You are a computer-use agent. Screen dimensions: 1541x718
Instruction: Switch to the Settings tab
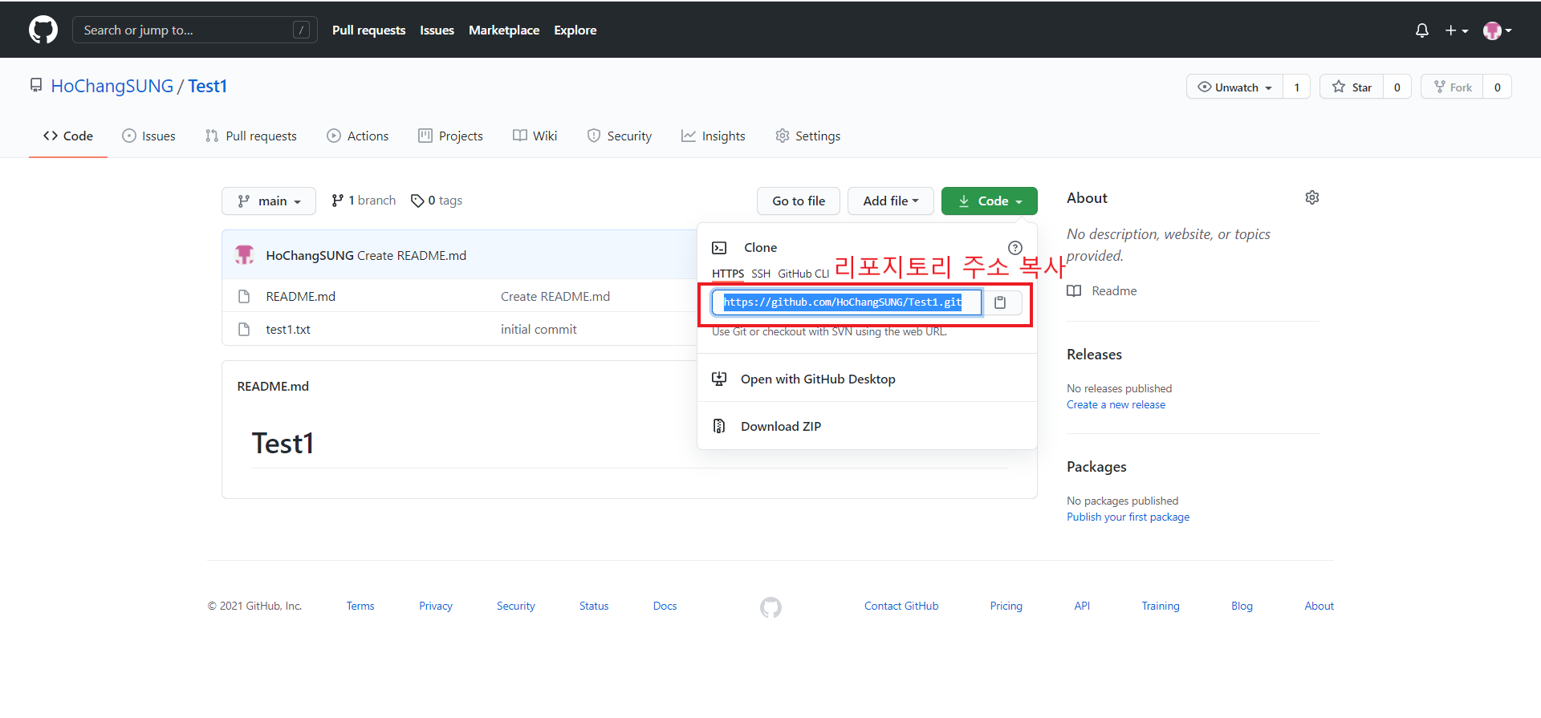click(808, 136)
